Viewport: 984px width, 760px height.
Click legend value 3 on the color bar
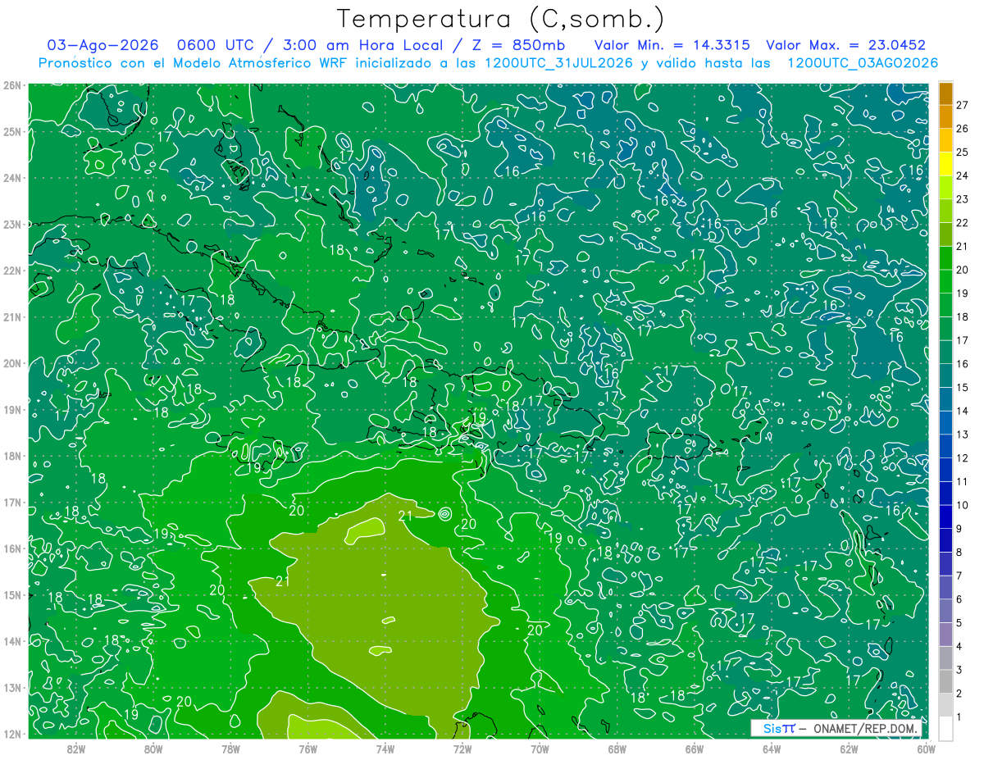point(960,670)
